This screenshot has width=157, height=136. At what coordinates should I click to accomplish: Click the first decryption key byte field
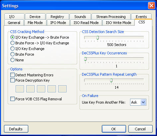click(x=20, y=89)
